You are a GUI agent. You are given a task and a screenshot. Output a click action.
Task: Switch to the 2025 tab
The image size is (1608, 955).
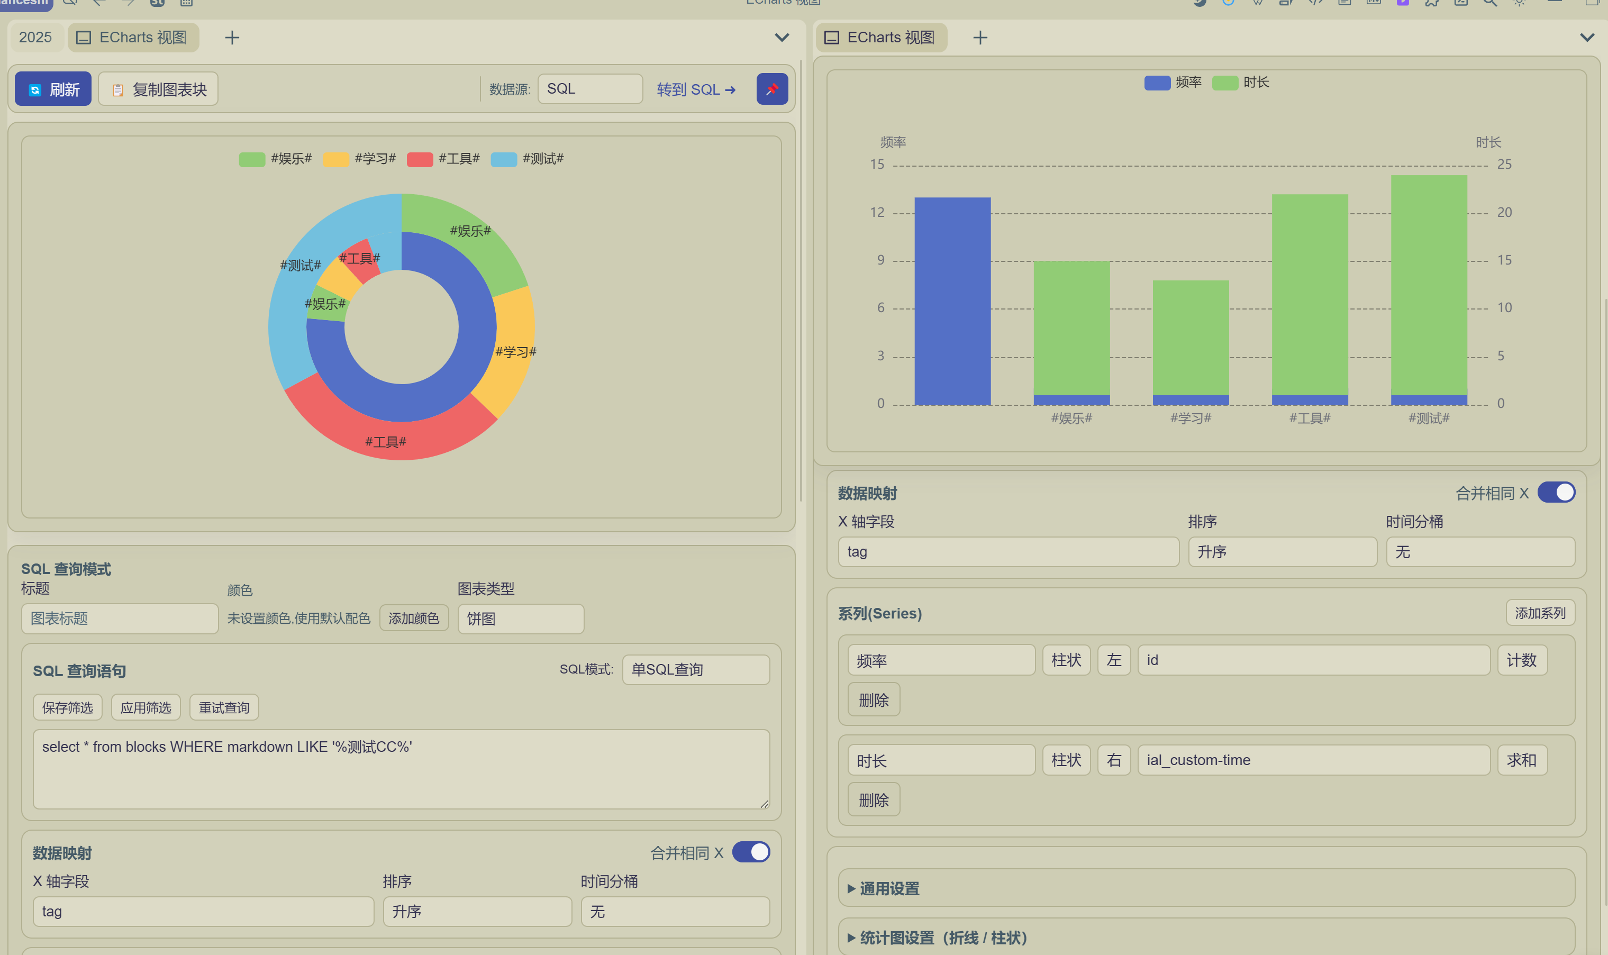pos(35,38)
